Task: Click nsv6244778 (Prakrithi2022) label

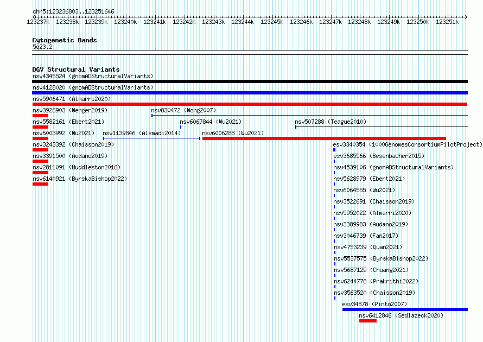Action: tap(376, 281)
